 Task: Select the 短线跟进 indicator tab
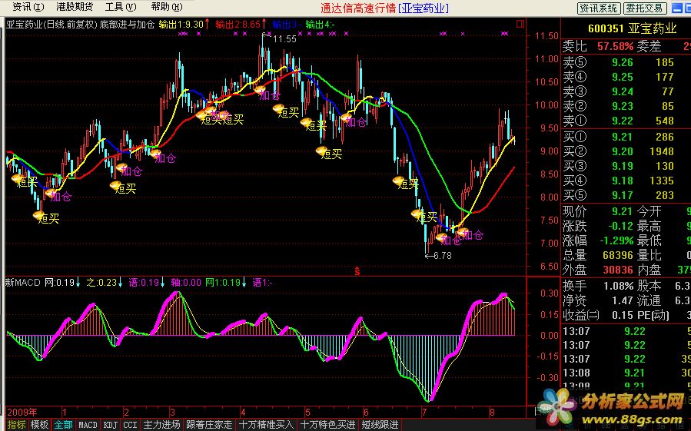click(380, 424)
